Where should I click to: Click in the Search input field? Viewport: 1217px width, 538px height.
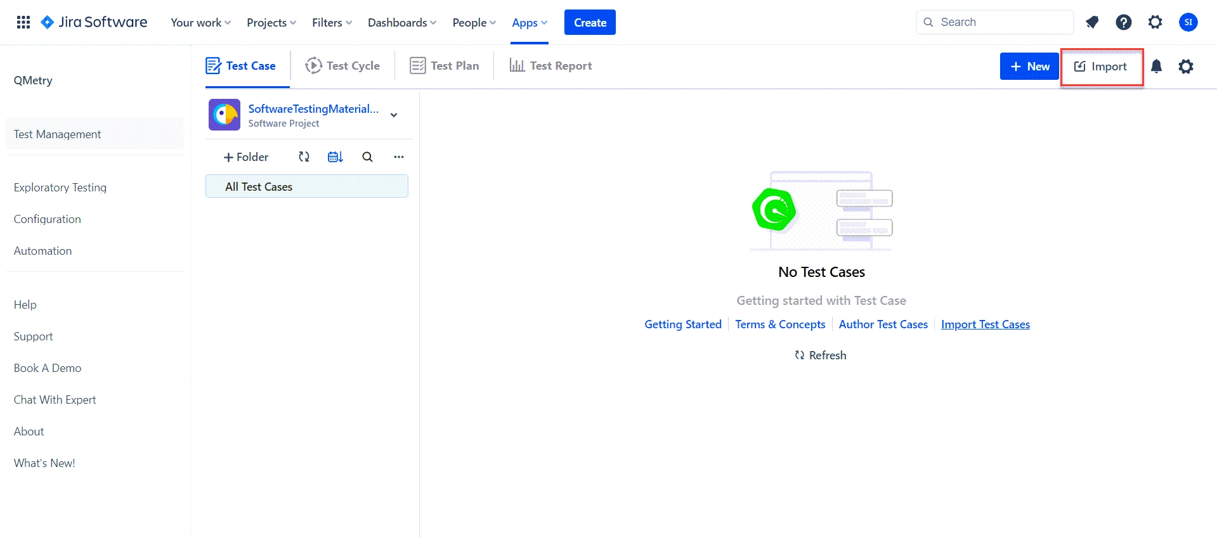click(x=995, y=22)
